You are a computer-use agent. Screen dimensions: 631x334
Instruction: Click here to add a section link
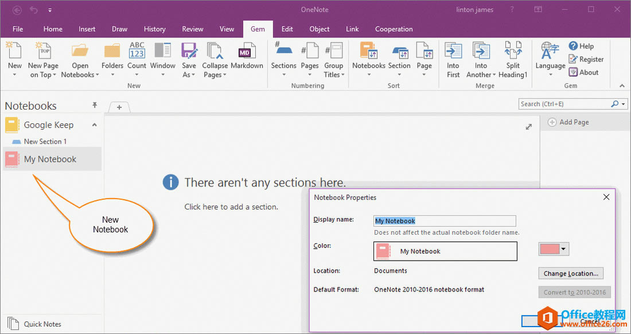click(231, 207)
